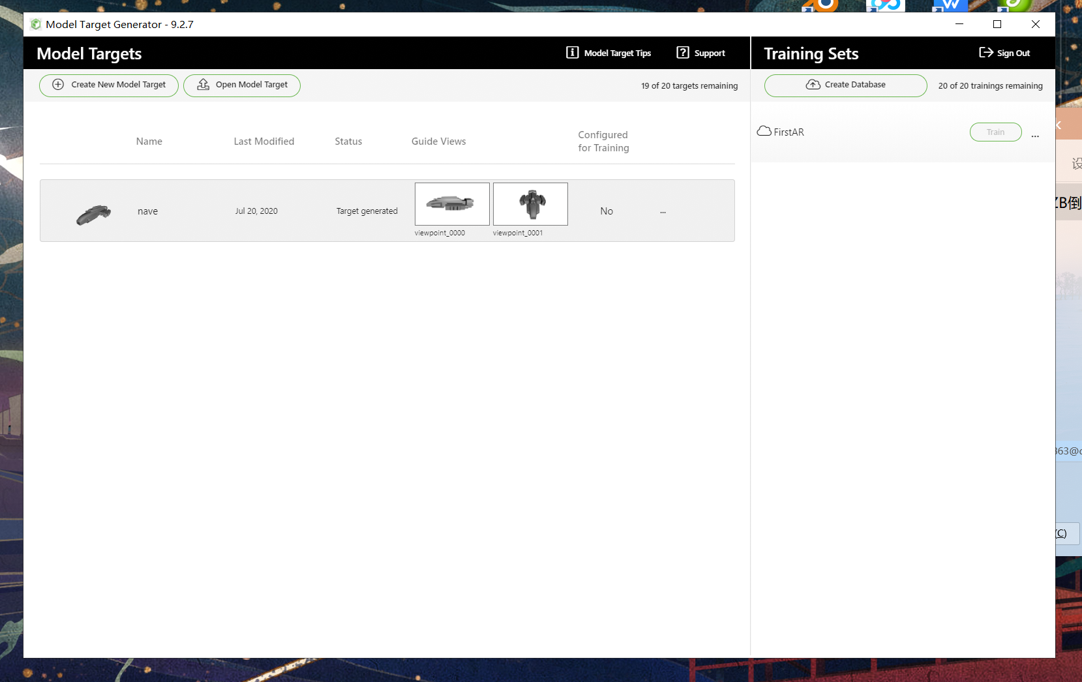Click the Model Target Tips info icon

[x=572, y=52]
